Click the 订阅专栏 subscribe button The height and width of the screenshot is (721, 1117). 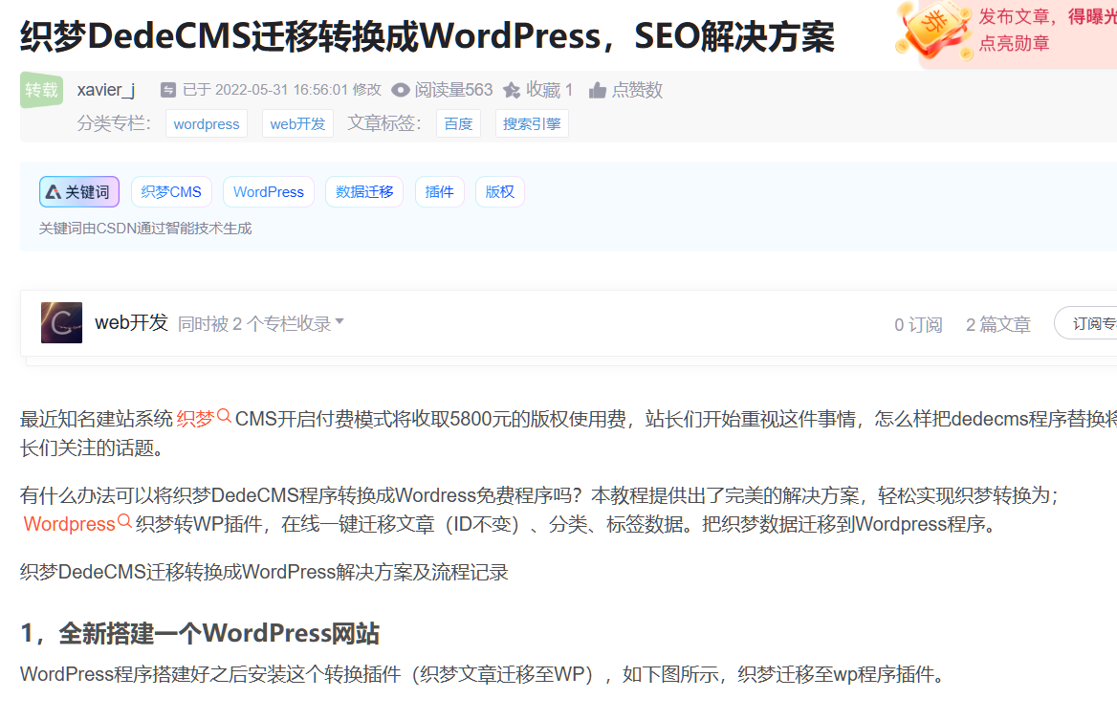(x=1086, y=323)
